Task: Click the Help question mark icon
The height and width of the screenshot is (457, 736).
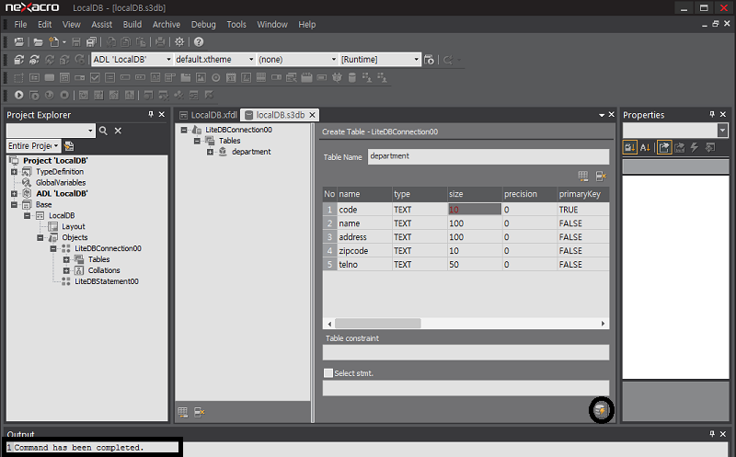Action: (x=199, y=41)
